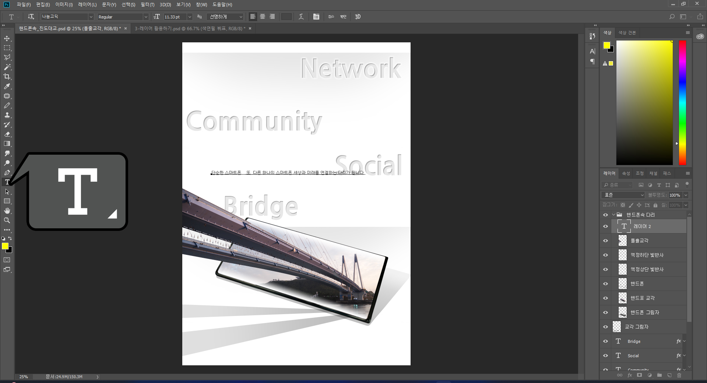Create a new group with folder icon

click(x=659, y=375)
